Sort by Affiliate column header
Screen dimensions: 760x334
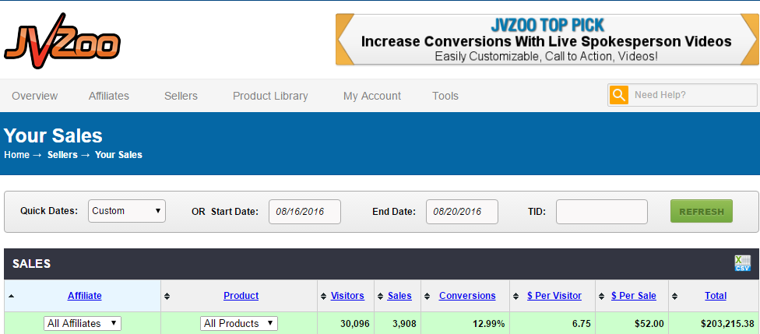(x=85, y=296)
